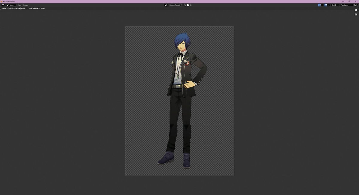The height and width of the screenshot is (195, 359).
Task: Click the Mem:271.08M status text
Action: tap(27, 8)
